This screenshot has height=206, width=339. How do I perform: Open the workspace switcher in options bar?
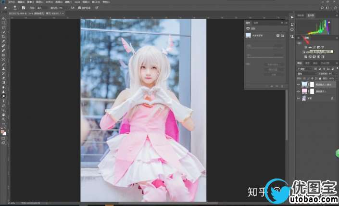coord(328,8)
